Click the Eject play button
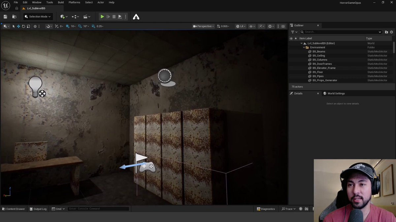 (120, 16)
